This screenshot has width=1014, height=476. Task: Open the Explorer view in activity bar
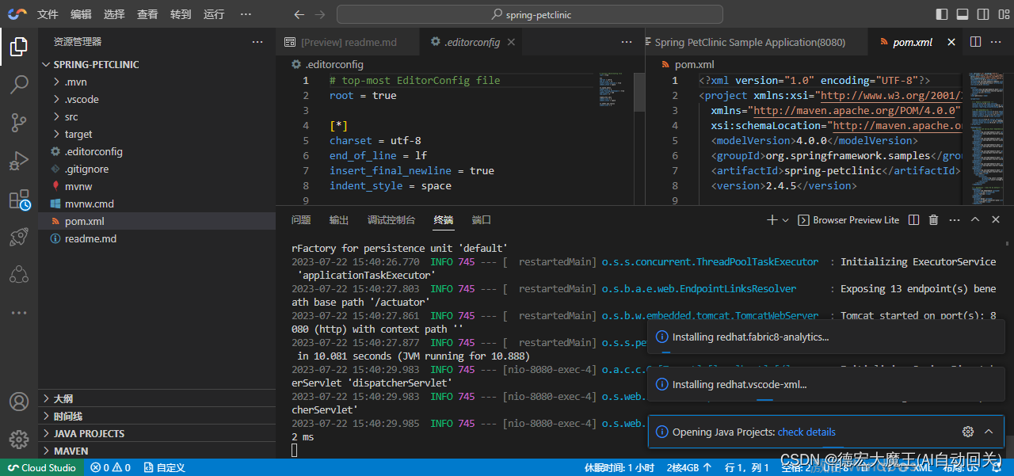[18, 48]
